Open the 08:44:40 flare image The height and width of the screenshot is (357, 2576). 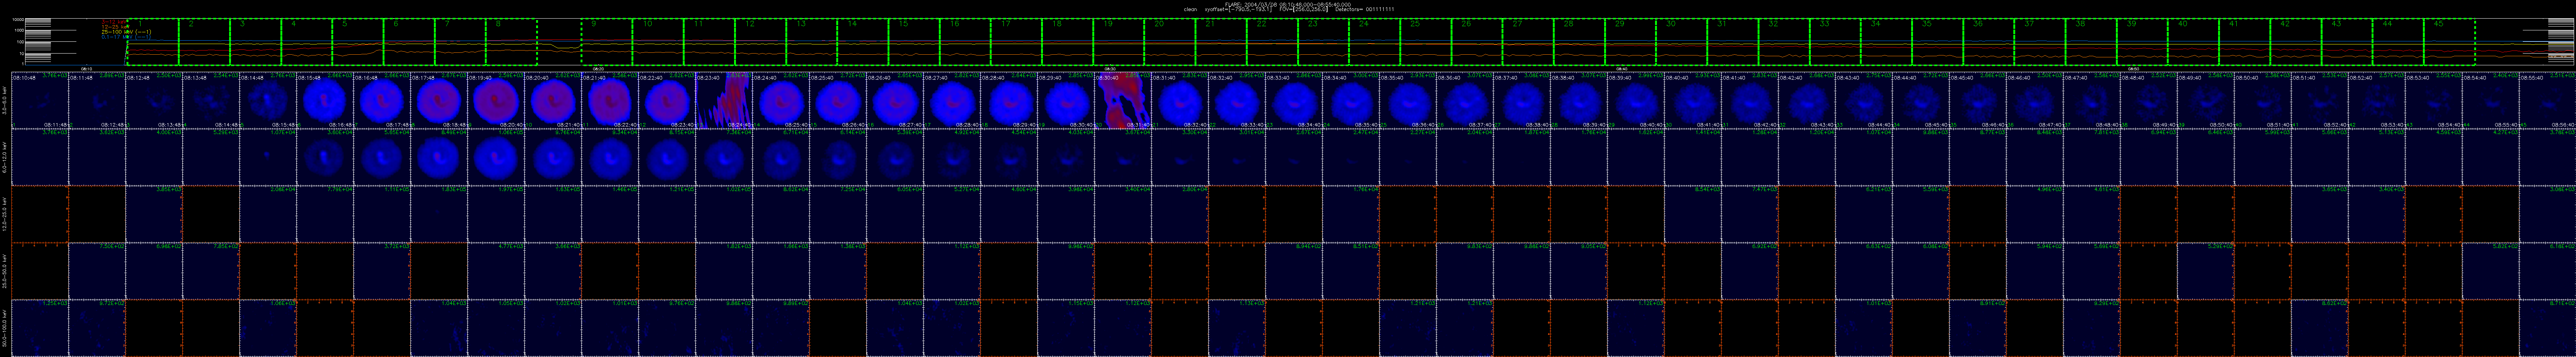(1921, 100)
